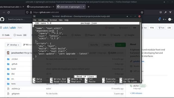Viewport: 174px width, 98px height.
Task: Open the dist folder
Action: [x=13, y=74]
